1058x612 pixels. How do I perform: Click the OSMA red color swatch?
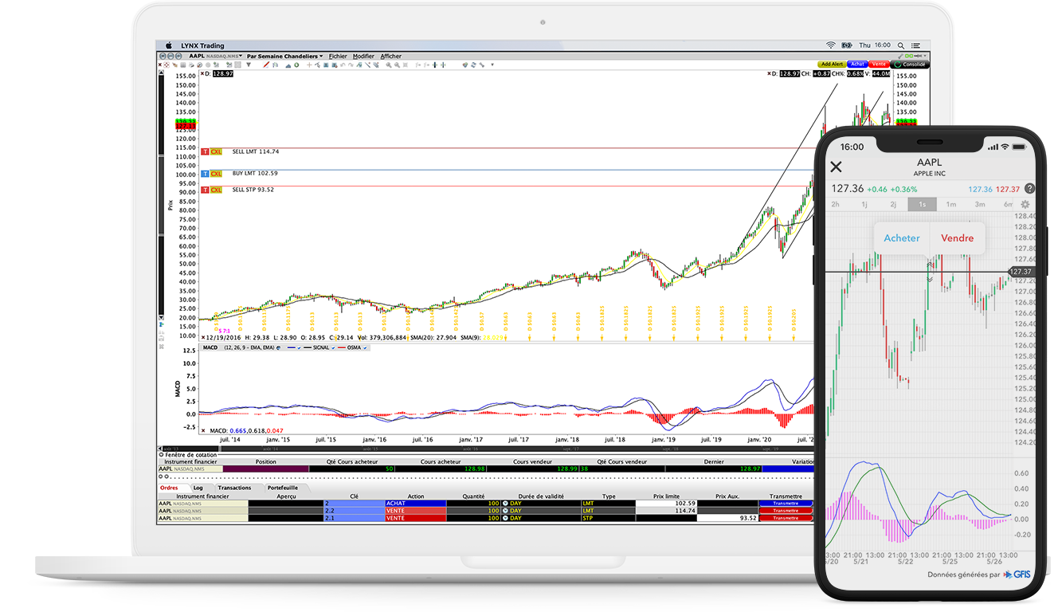click(x=341, y=348)
